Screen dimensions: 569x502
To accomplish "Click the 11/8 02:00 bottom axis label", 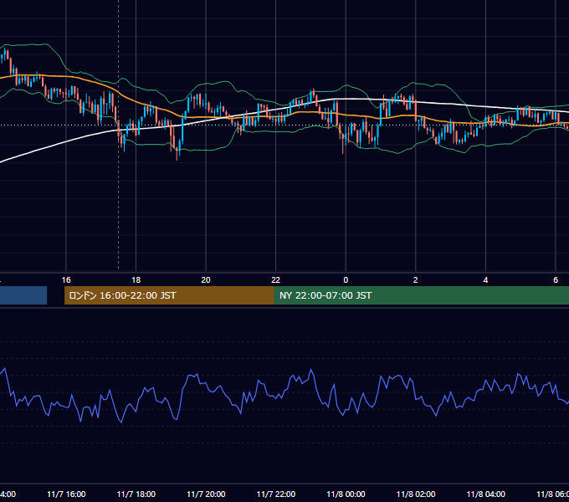I will point(416,494).
